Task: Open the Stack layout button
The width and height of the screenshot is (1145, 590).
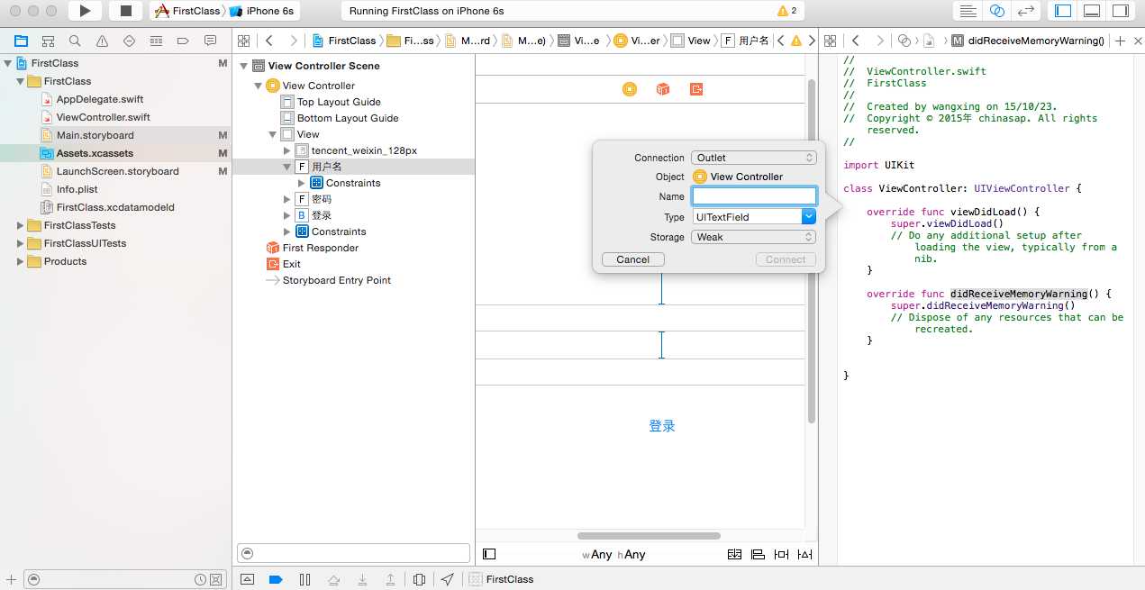Action: click(x=734, y=554)
